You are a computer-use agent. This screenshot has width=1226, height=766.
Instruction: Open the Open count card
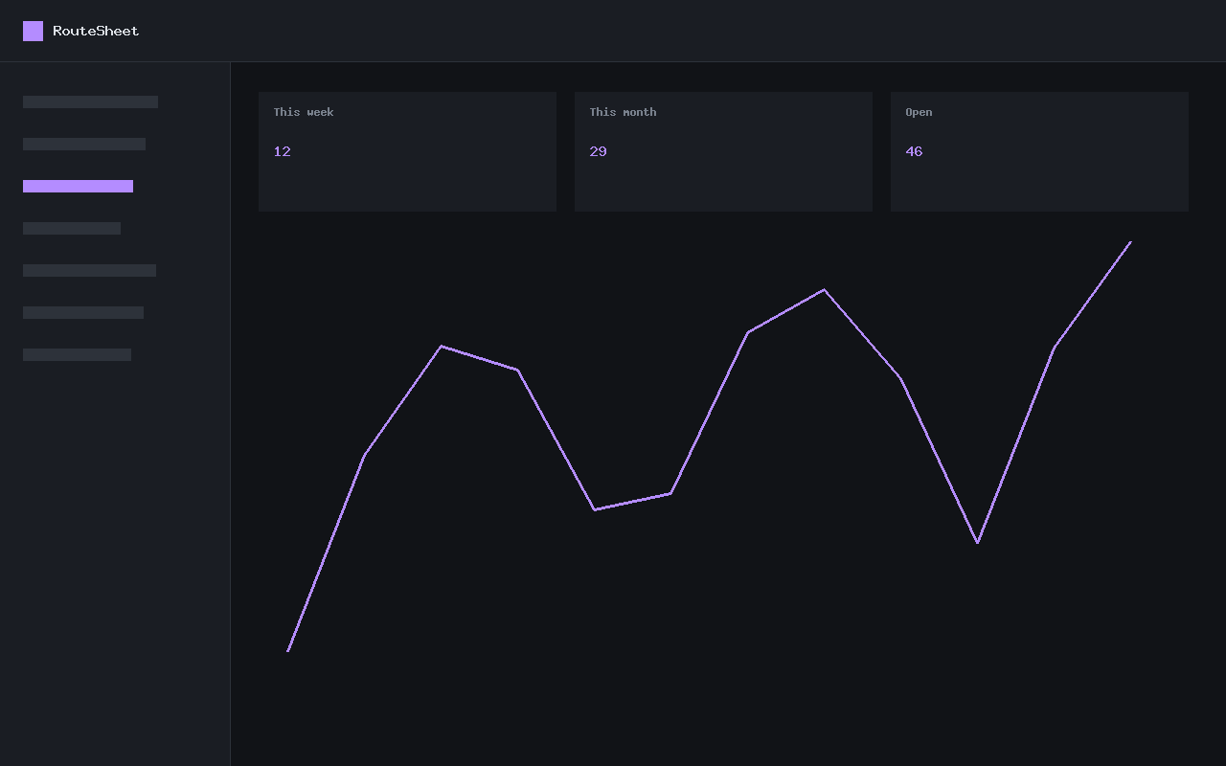point(1039,151)
